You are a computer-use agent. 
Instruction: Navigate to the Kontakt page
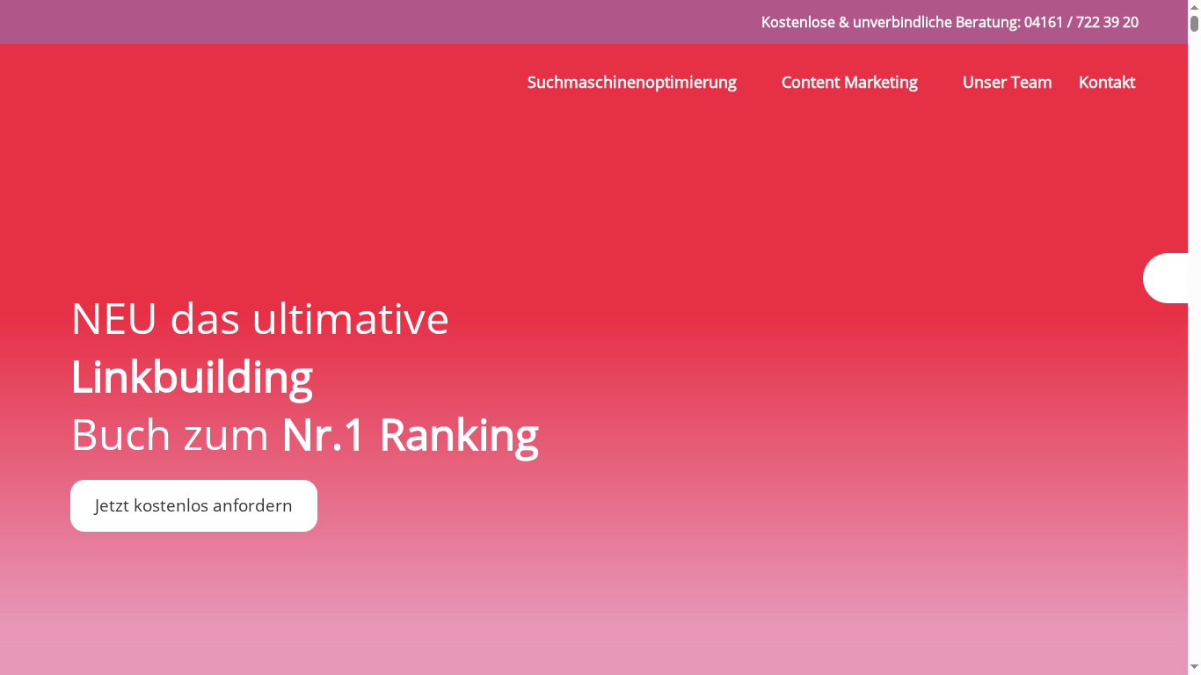coord(1106,83)
